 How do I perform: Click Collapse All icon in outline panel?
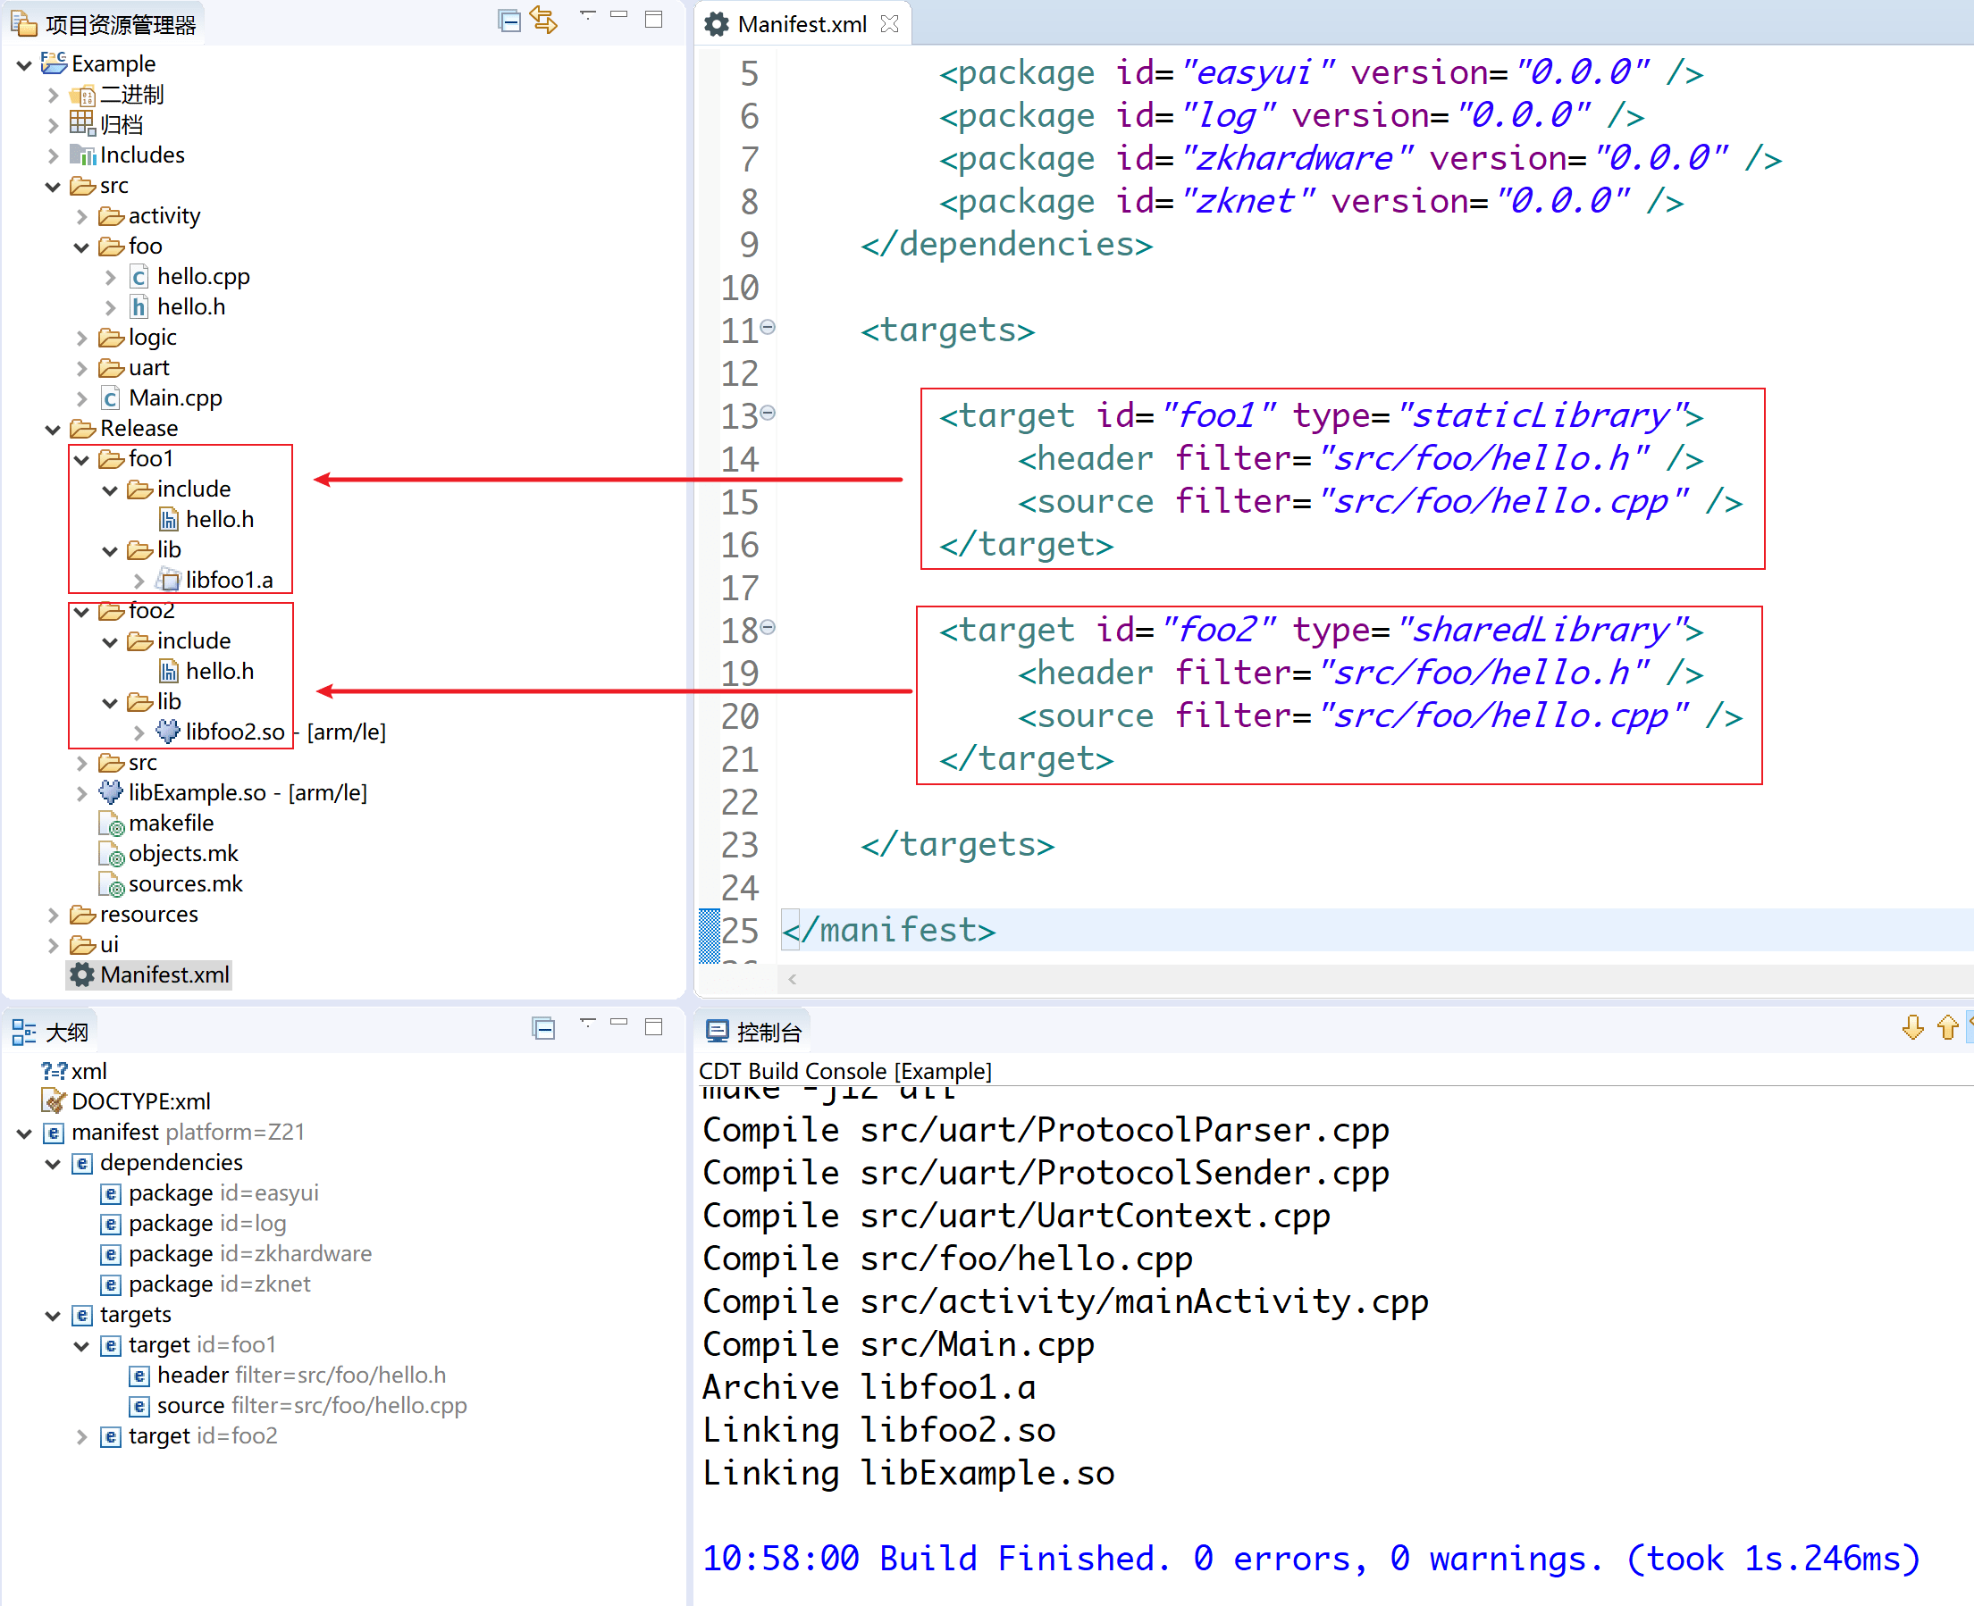[543, 1028]
